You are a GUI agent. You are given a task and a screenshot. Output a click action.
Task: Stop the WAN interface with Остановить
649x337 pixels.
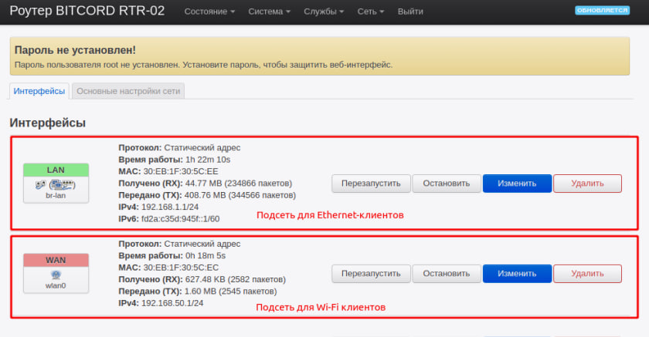[x=447, y=274]
